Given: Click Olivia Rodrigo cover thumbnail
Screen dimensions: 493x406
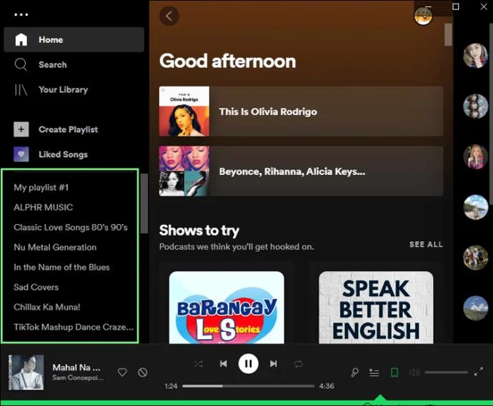Looking at the screenshot, I should [184, 111].
